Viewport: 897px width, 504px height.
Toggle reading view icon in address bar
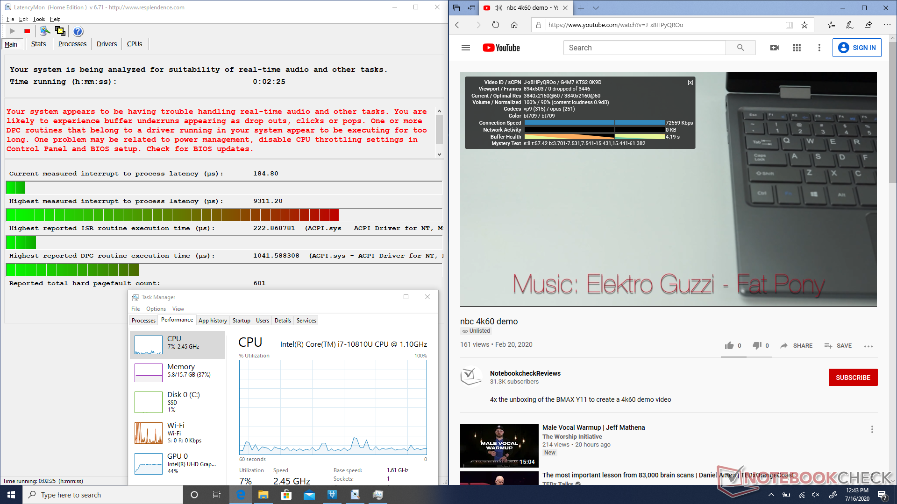pyautogui.click(x=789, y=25)
